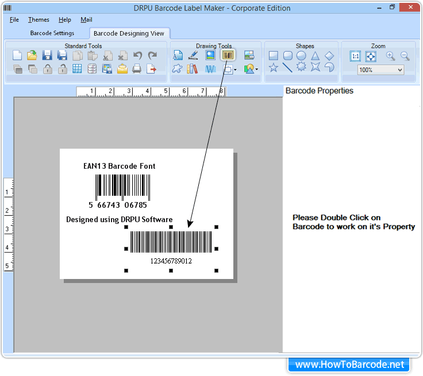The image size is (423, 376).
Task: Open the 100% zoom level dropdown
Action: tap(380, 70)
